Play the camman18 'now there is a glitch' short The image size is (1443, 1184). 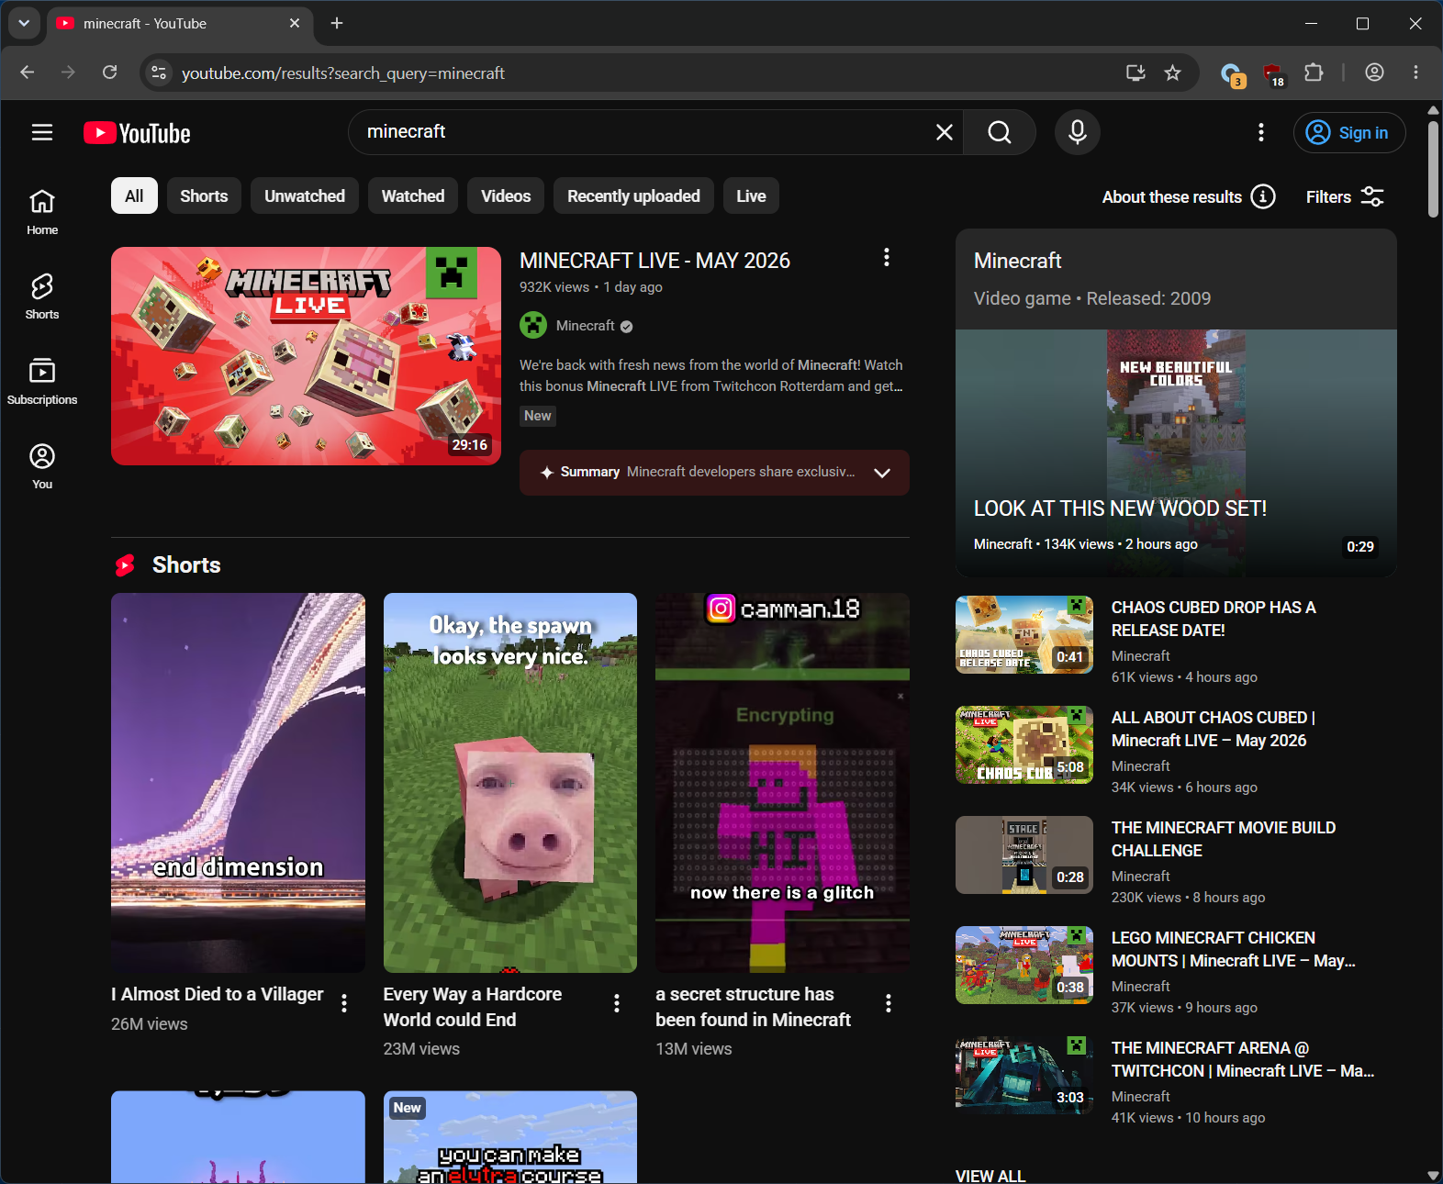tap(782, 783)
